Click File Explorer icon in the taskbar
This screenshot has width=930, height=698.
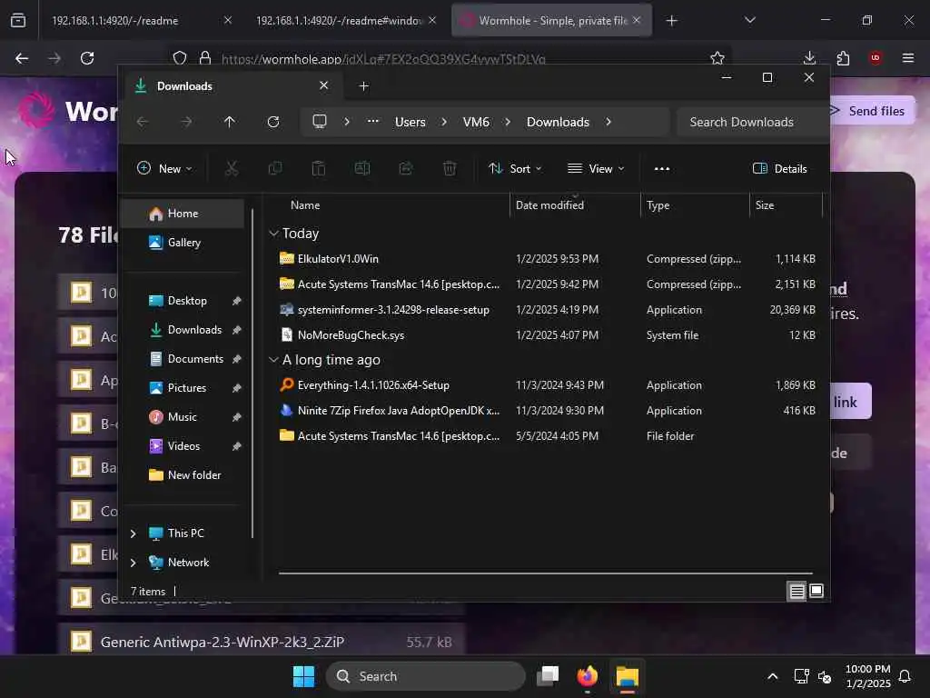coord(627,676)
